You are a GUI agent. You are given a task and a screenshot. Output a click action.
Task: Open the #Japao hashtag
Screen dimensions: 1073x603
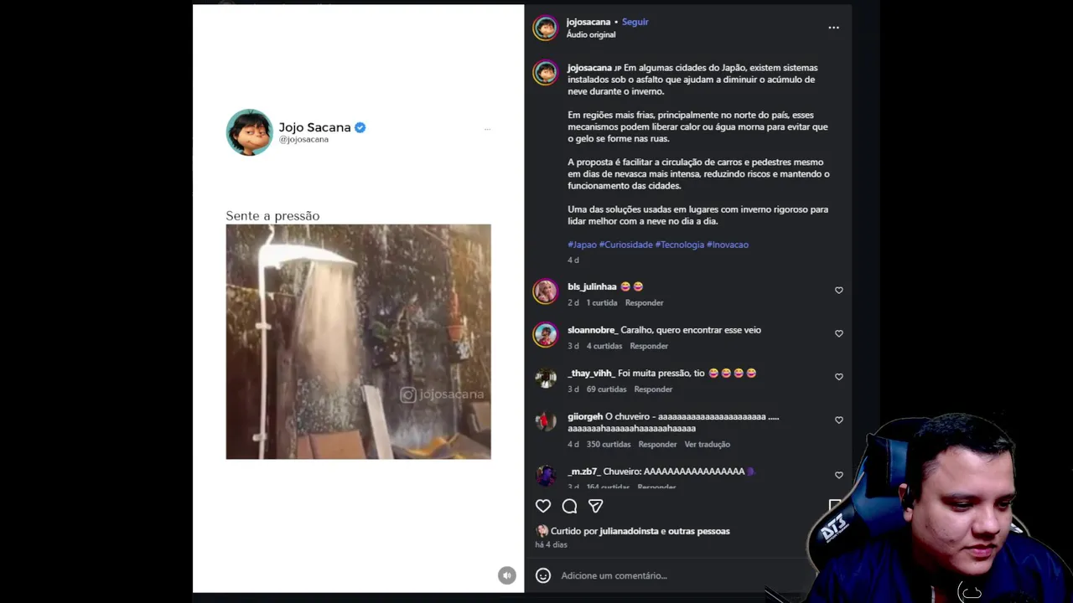(x=582, y=245)
